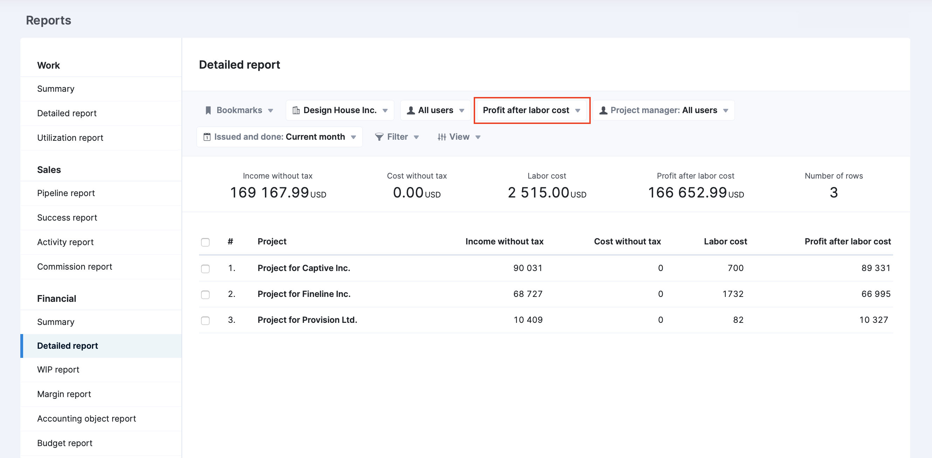932x458 pixels.
Task: Click the 166 652.99 USD profit total
Action: (696, 193)
